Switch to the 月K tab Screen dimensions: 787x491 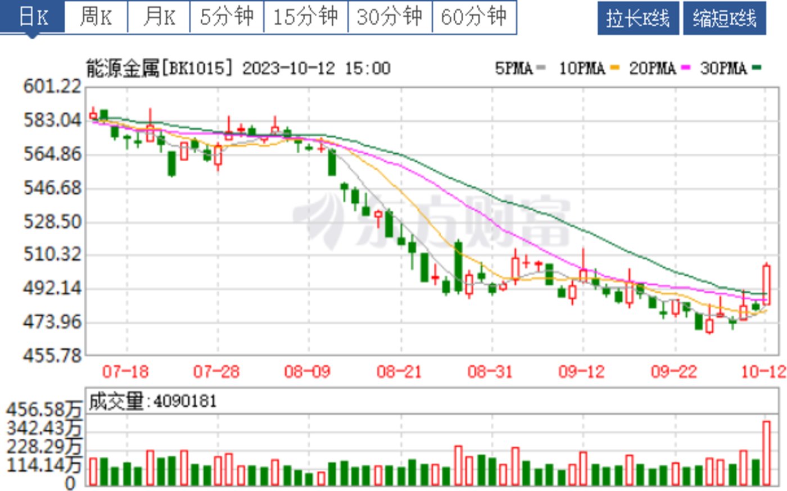[159, 17]
